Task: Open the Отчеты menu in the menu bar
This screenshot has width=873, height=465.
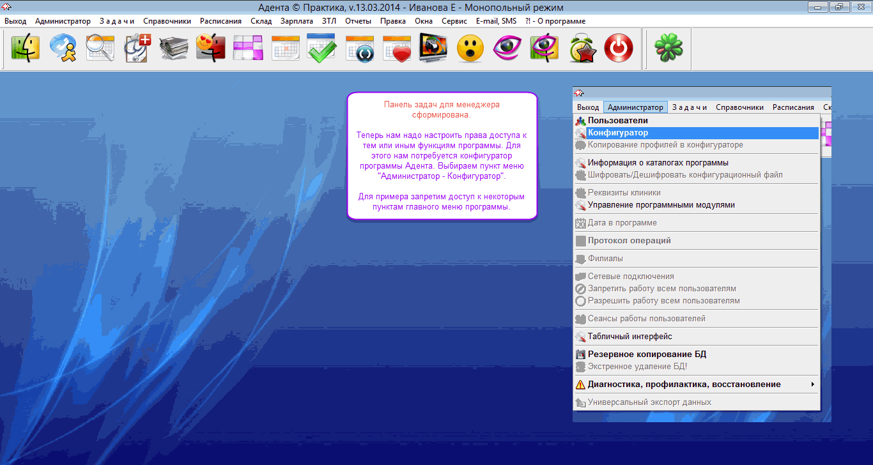Action: point(358,21)
